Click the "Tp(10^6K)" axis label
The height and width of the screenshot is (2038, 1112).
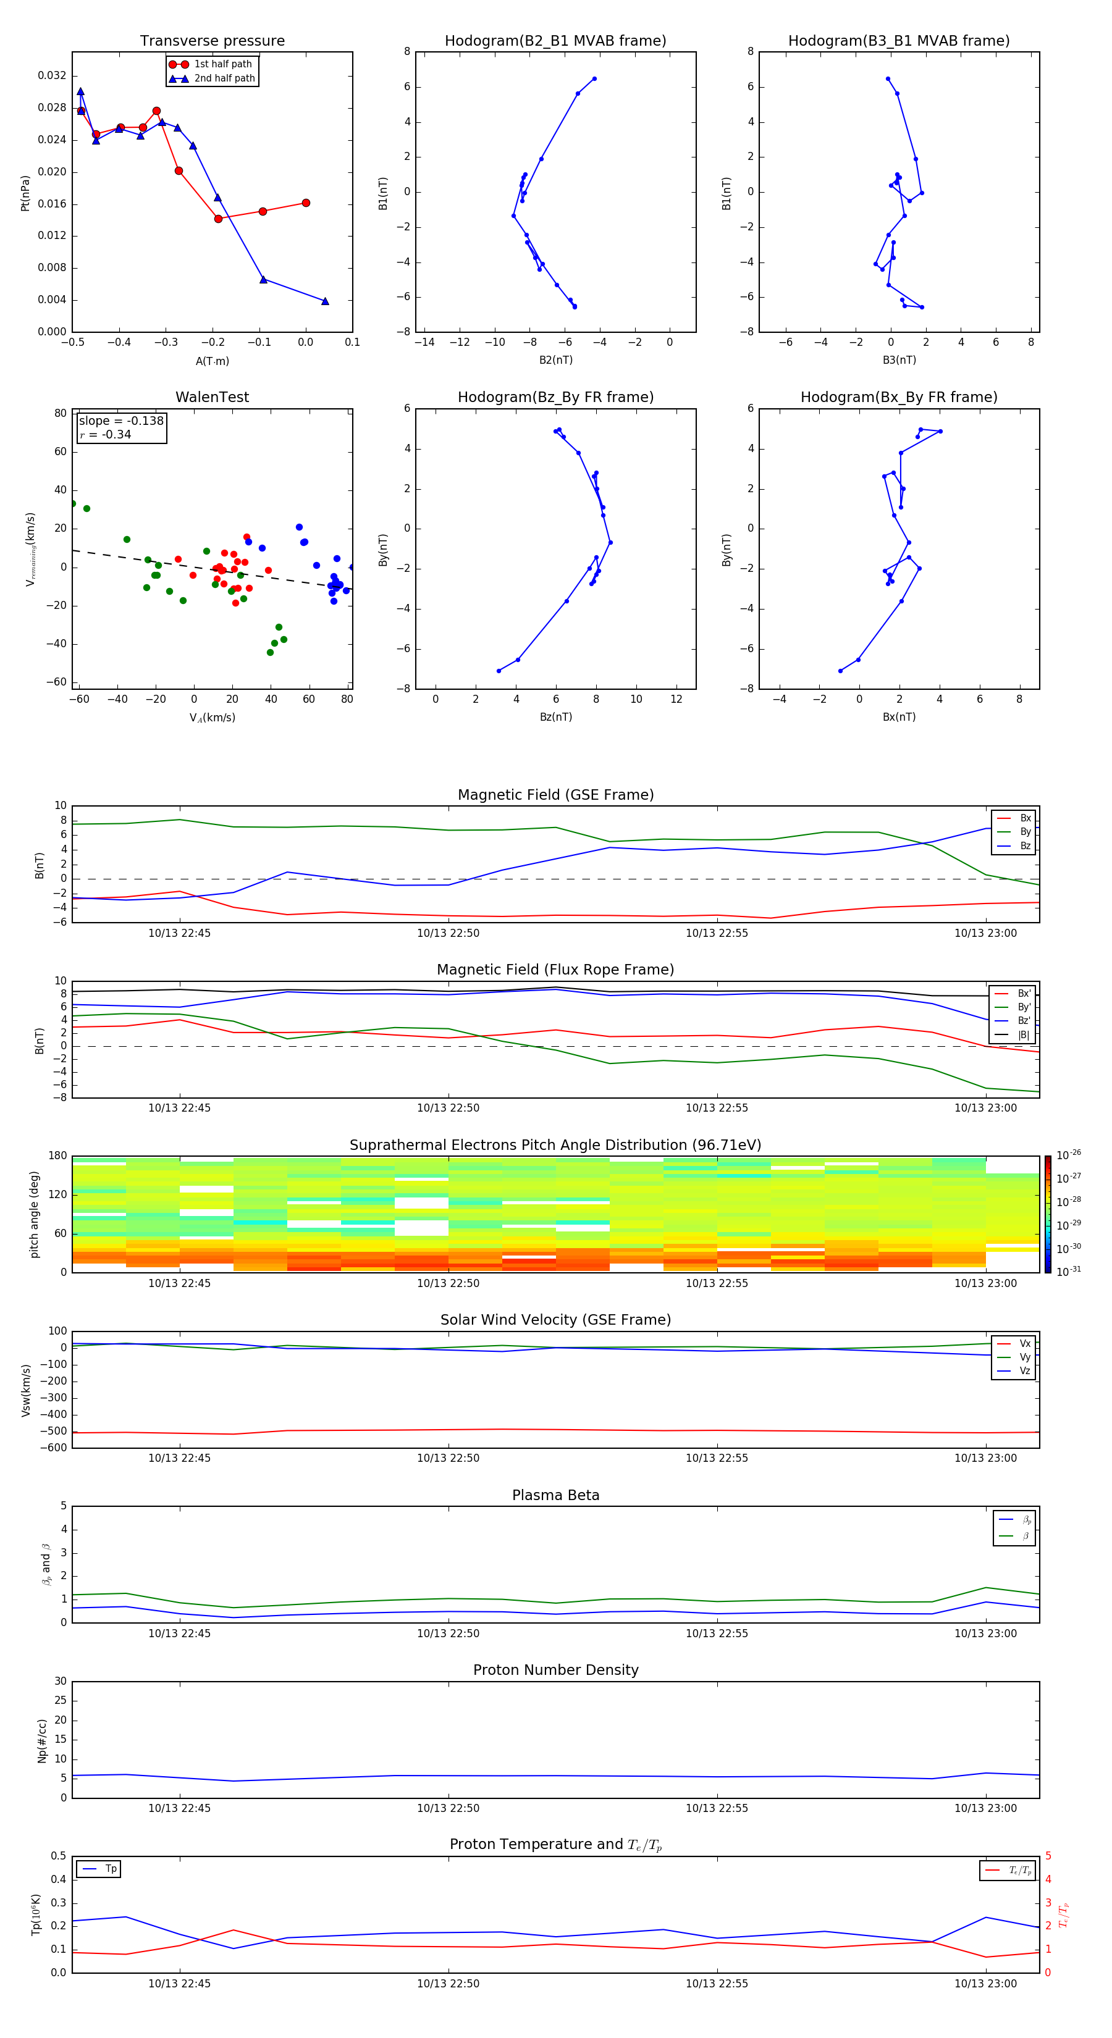coord(36,1914)
